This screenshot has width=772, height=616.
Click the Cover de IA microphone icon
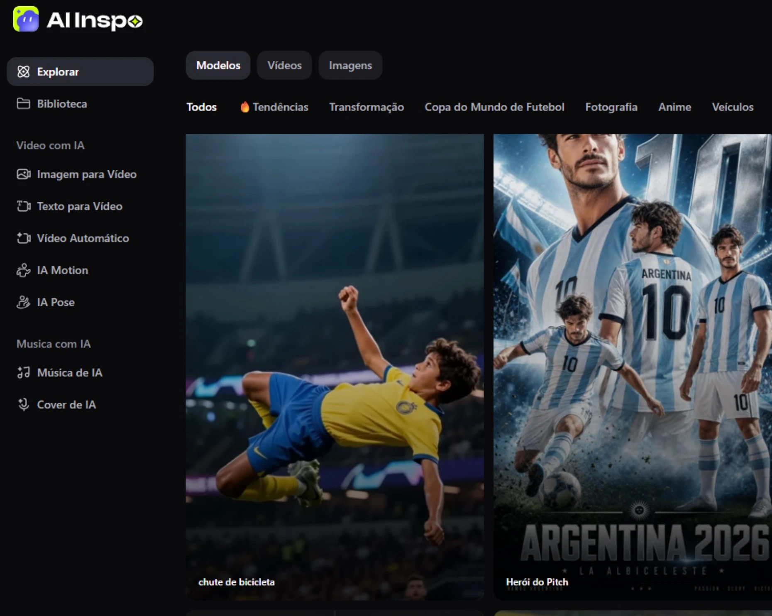coord(23,404)
